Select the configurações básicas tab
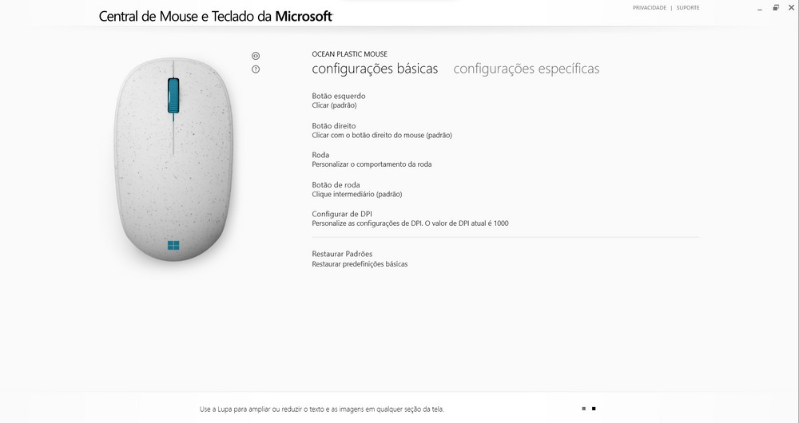Viewport: 799px width, 423px height. 375,69
